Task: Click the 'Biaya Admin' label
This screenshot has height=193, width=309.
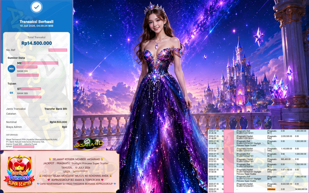Action: click(x=14, y=127)
